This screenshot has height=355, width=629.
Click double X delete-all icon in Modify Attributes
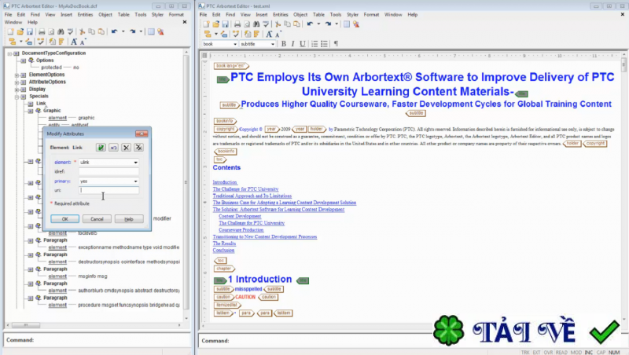coord(139,148)
